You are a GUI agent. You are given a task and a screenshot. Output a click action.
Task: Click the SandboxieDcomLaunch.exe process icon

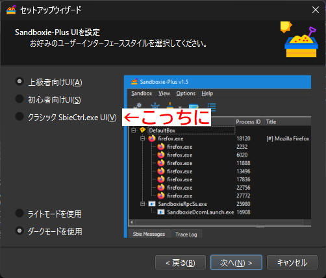point(161,212)
